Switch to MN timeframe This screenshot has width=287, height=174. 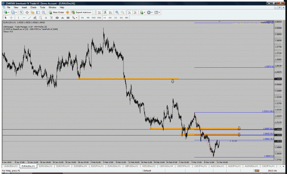[127, 18]
